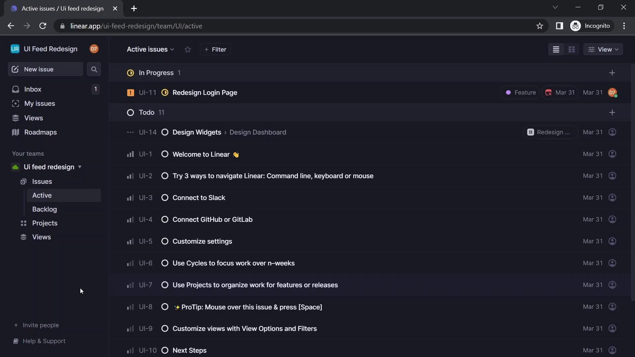Click the issue list vertical scrollbar
Viewport: 635px width, 357px height.
pyautogui.click(x=633, y=182)
